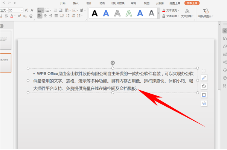Toggle align left paragraph button
The image size is (227, 150).
40,16
